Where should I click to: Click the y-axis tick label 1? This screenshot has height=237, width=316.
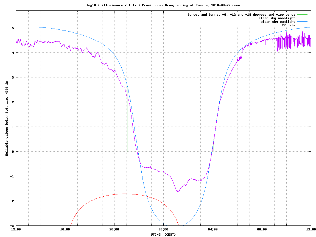click(13, 127)
